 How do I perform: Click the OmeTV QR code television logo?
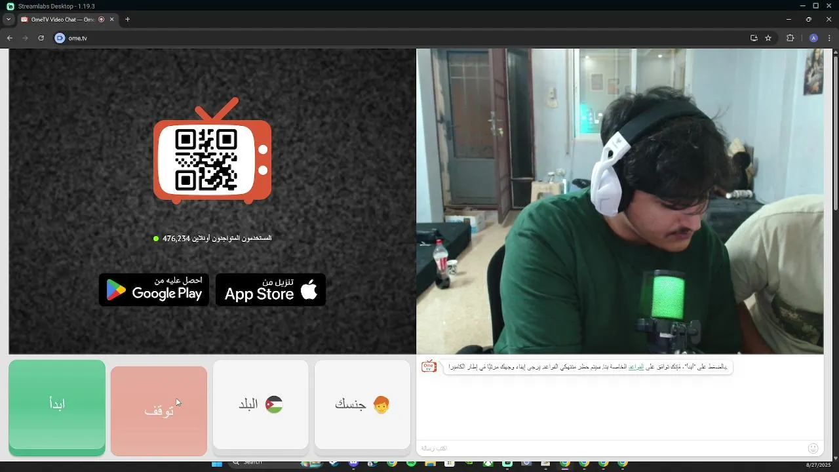point(212,151)
